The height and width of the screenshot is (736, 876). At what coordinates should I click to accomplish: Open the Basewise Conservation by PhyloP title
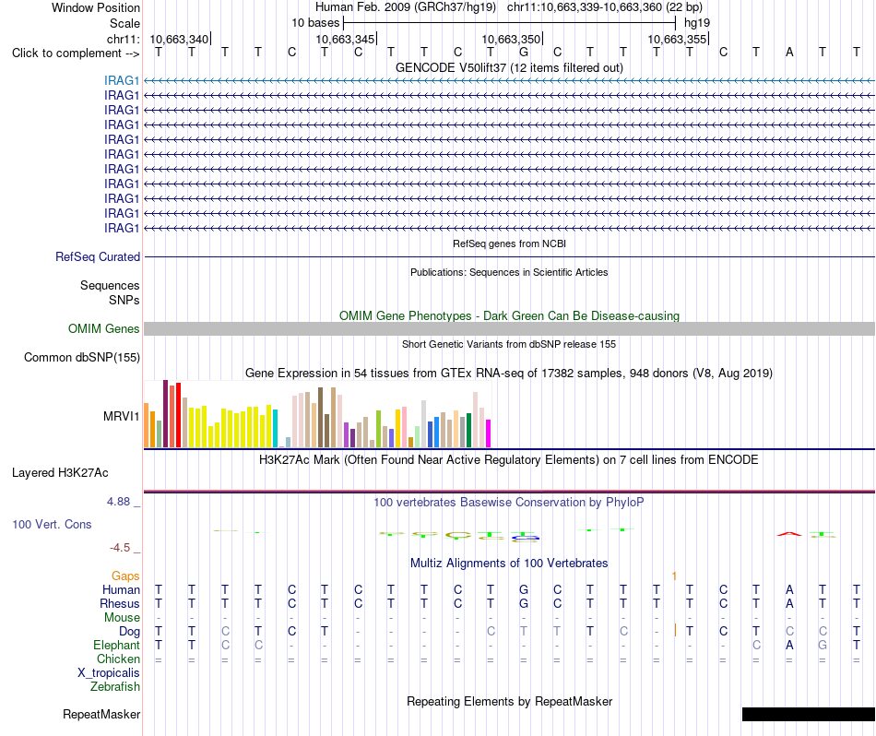pos(509,503)
